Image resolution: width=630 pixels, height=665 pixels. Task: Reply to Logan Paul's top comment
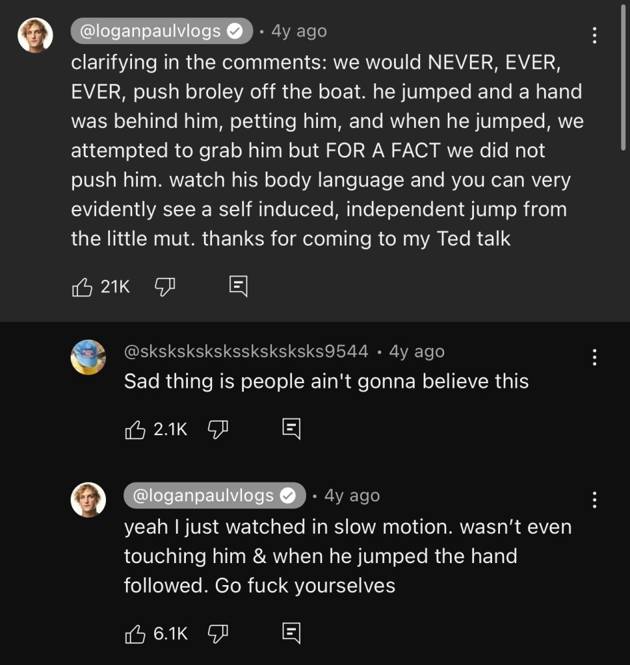239,286
